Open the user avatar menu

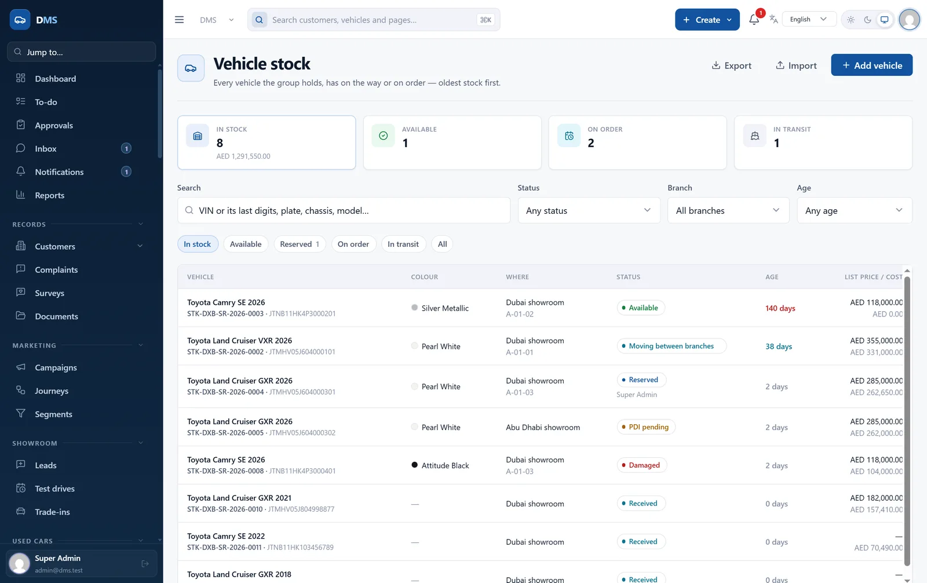(909, 20)
